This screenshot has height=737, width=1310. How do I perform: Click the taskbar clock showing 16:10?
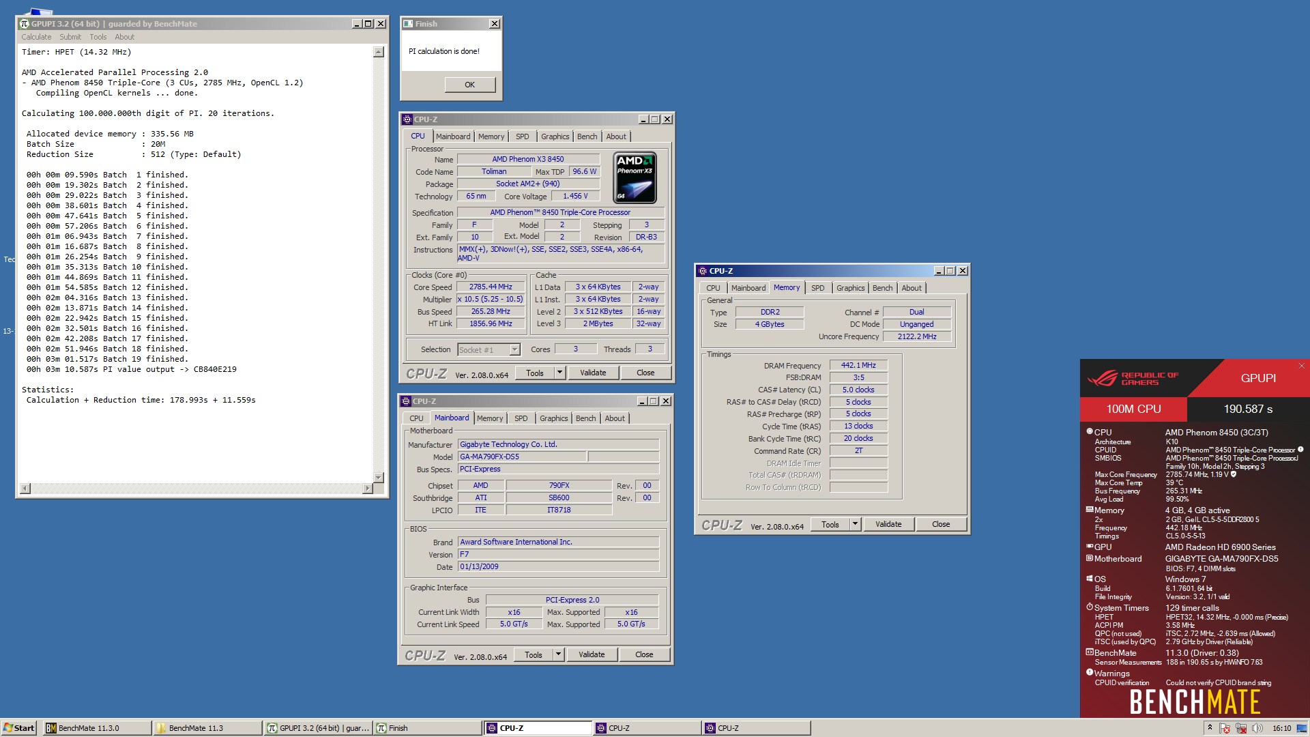click(x=1281, y=728)
